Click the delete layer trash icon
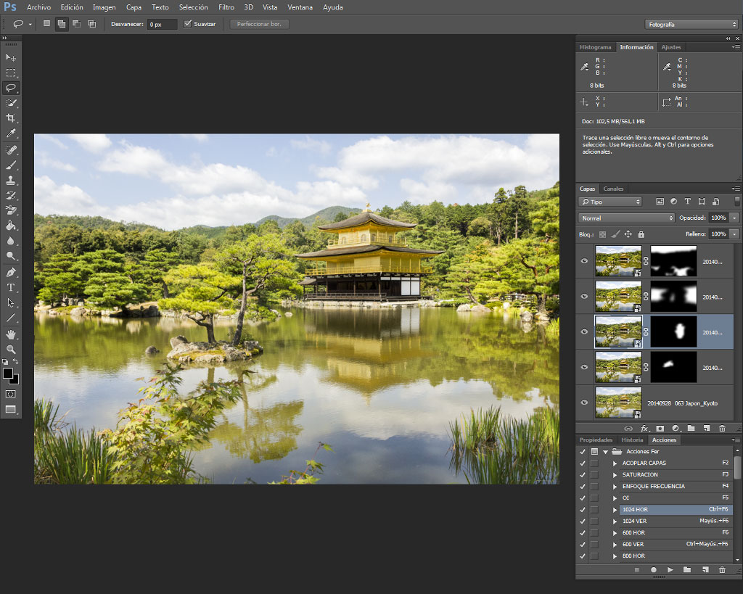This screenshot has width=743, height=594. click(x=722, y=428)
